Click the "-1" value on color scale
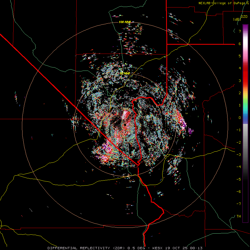The width and height of the screenshot is (250, 250). [x=239, y=130]
